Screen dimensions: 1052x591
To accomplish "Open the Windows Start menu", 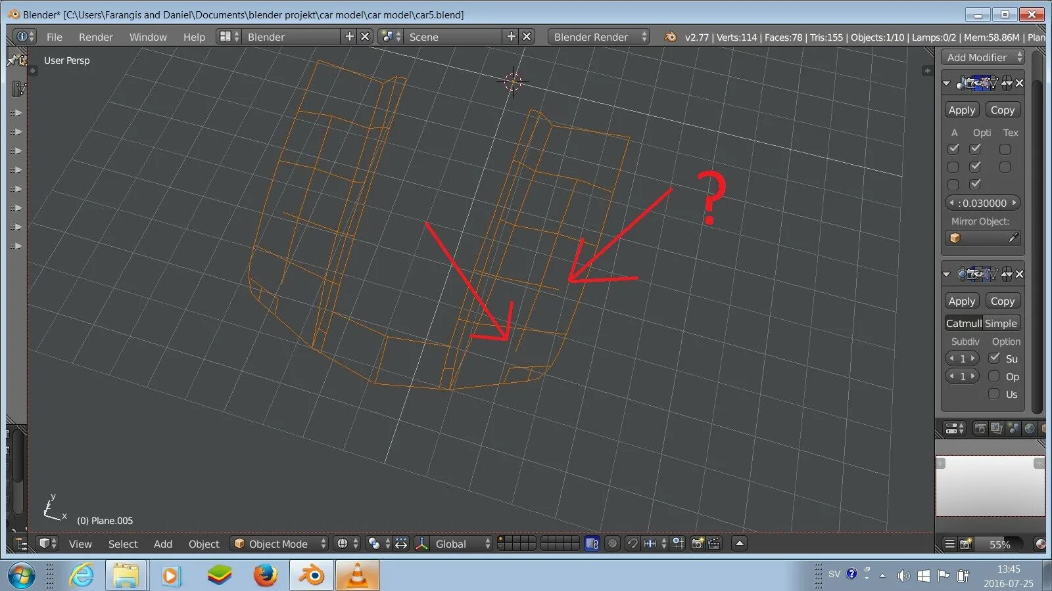I will (22, 576).
